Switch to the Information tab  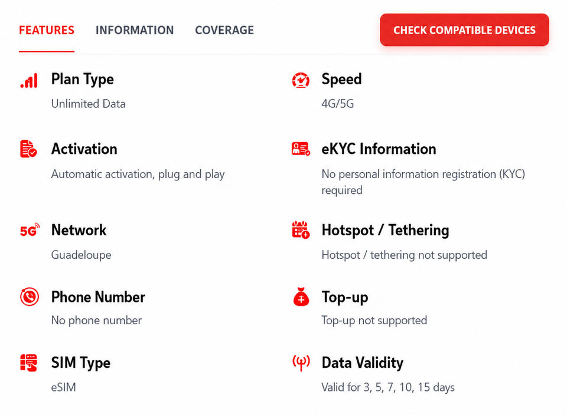click(135, 30)
